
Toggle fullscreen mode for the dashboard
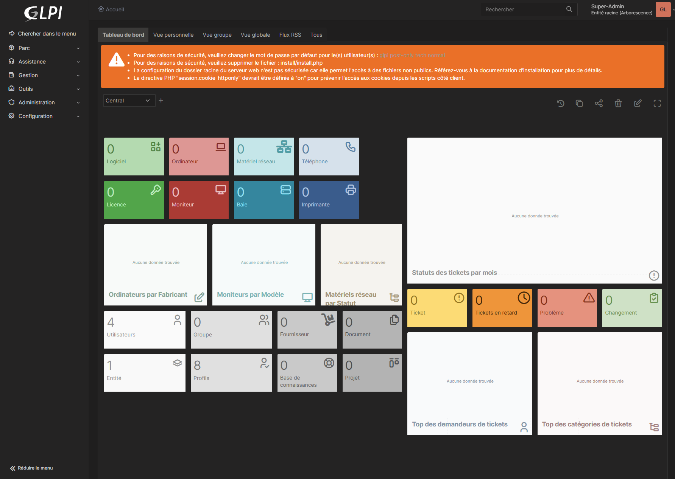coord(657,103)
